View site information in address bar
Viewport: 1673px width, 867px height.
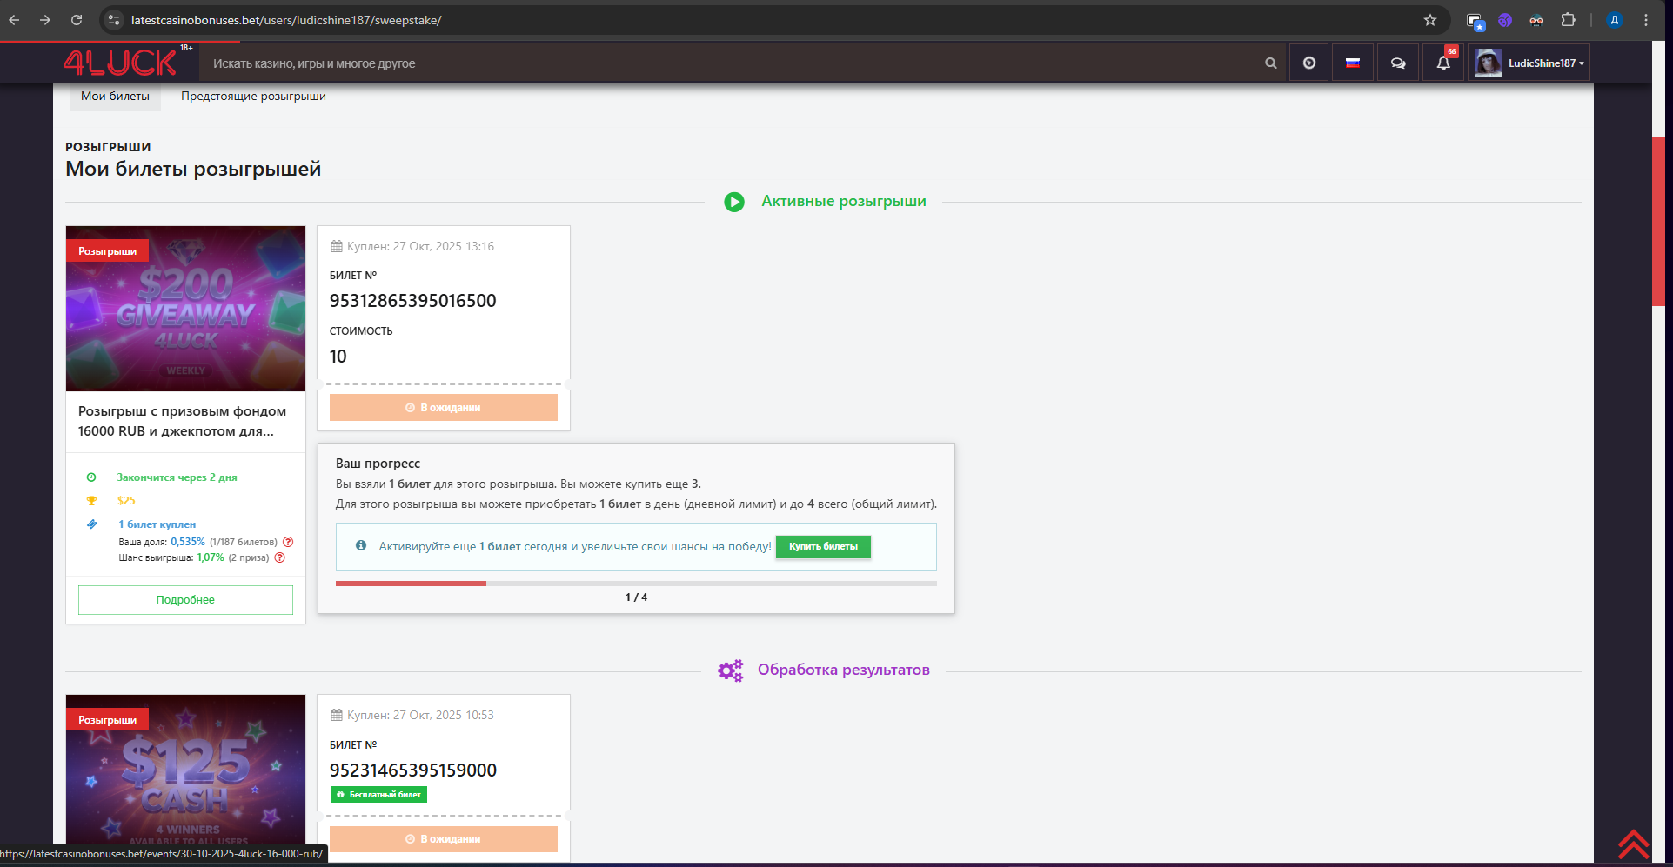pos(114,20)
